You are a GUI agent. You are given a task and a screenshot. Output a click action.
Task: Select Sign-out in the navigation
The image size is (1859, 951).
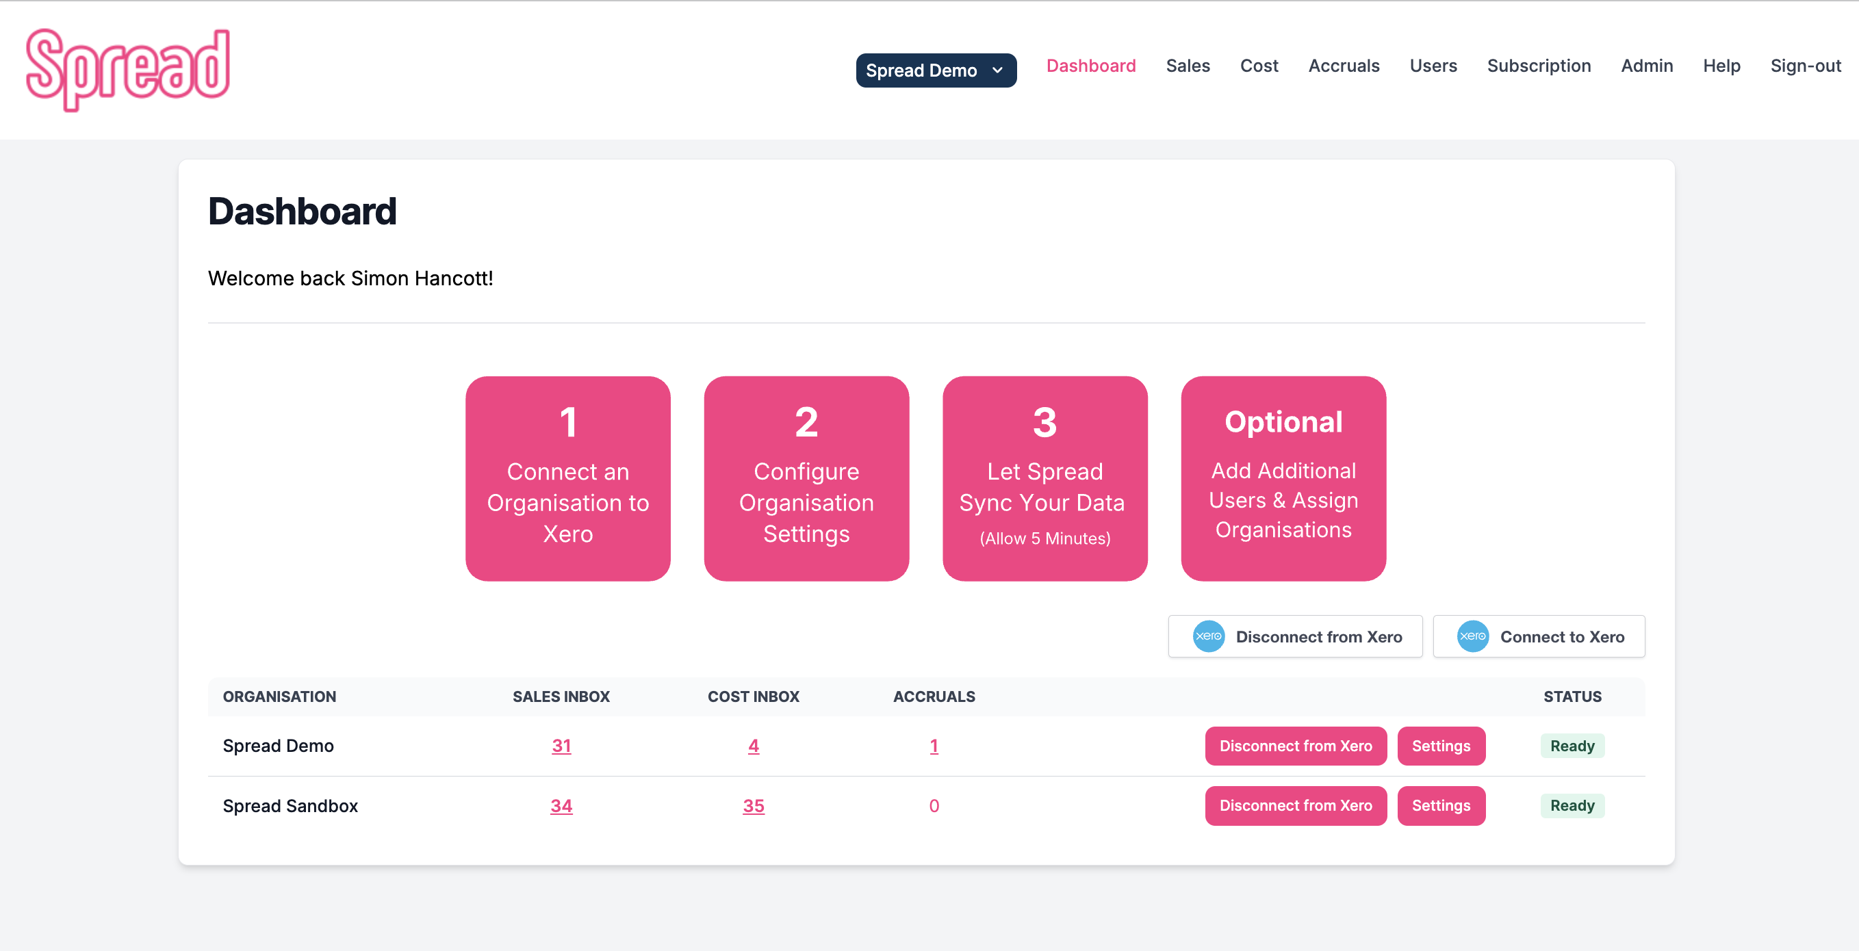pyautogui.click(x=1806, y=66)
